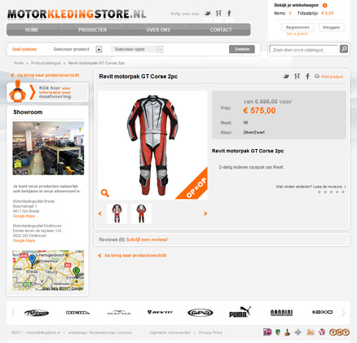This screenshot has width=357, height=343.
Task: Click the Revit brand logo
Action: [x=160, y=312]
